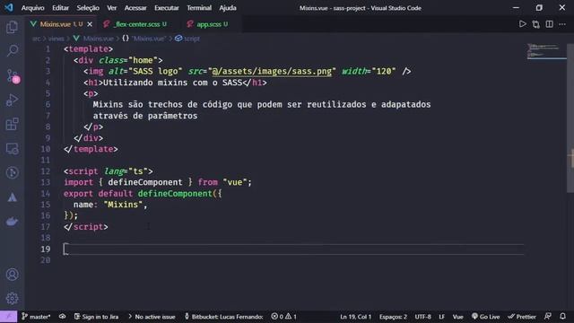Open notifications bell in status bar
This screenshot has width=574, height=323.
click(562, 317)
